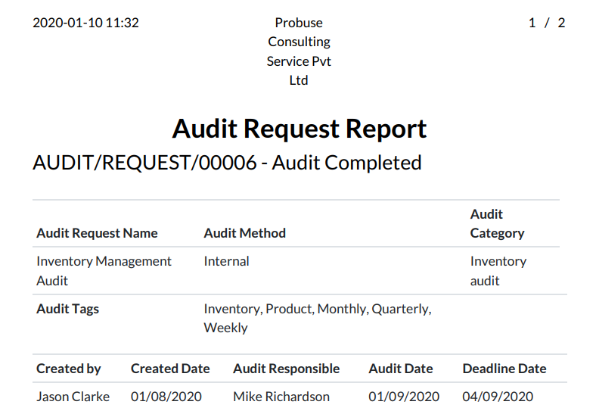596x414 pixels.
Task: Click the Created Date column header
Action: (x=170, y=369)
